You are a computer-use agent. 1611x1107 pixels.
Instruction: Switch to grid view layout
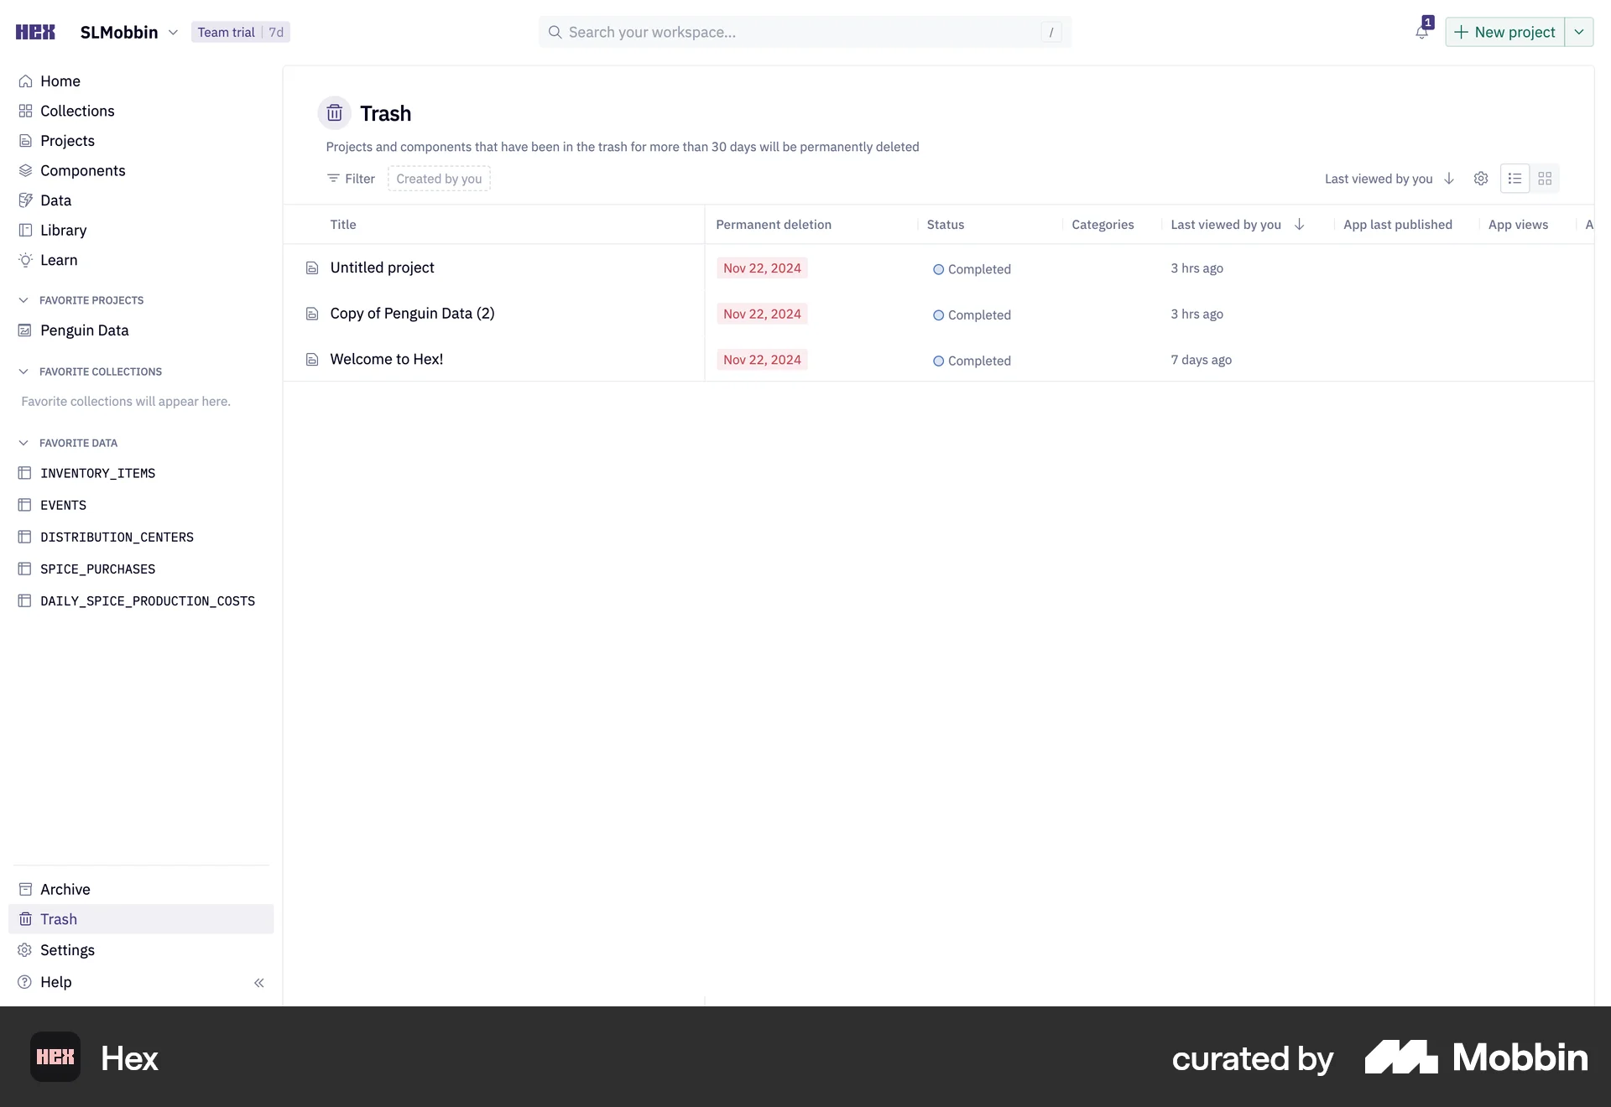[x=1545, y=179]
